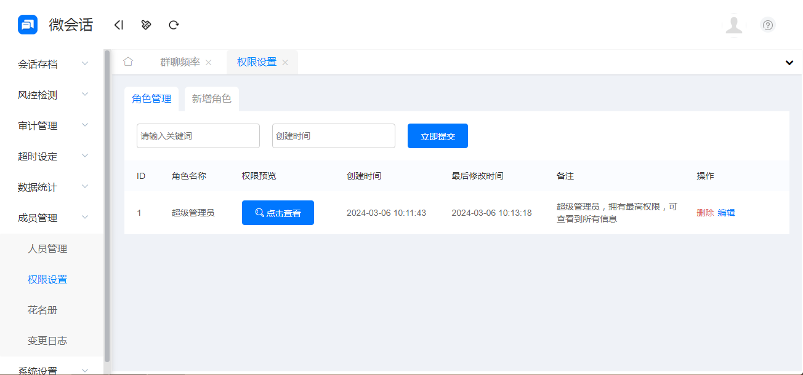Open the 创建时间 date picker field
This screenshot has width=803, height=375.
pyautogui.click(x=333, y=135)
